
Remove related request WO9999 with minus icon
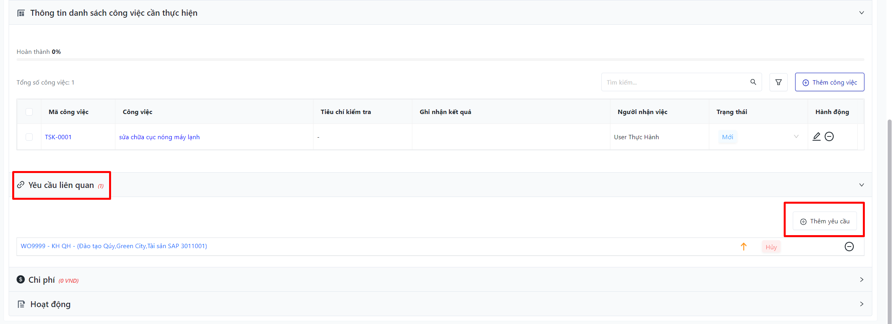pyautogui.click(x=849, y=247)
